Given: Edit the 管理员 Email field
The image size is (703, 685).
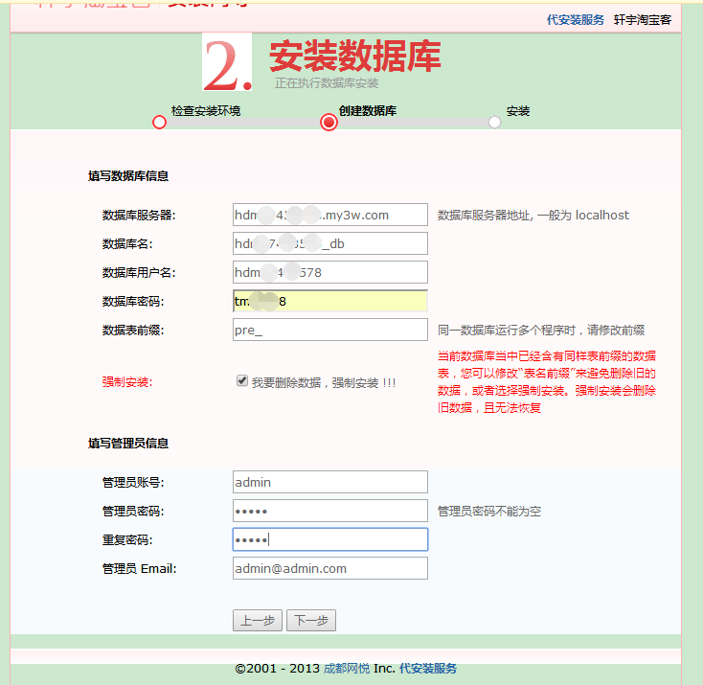Looking at the screenshot, I should 329,568.
